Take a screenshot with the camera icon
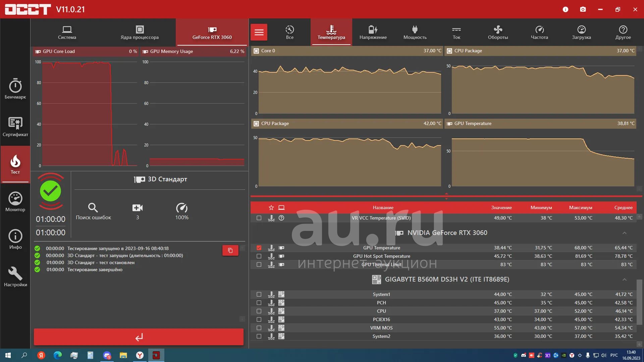 [583, 9]
